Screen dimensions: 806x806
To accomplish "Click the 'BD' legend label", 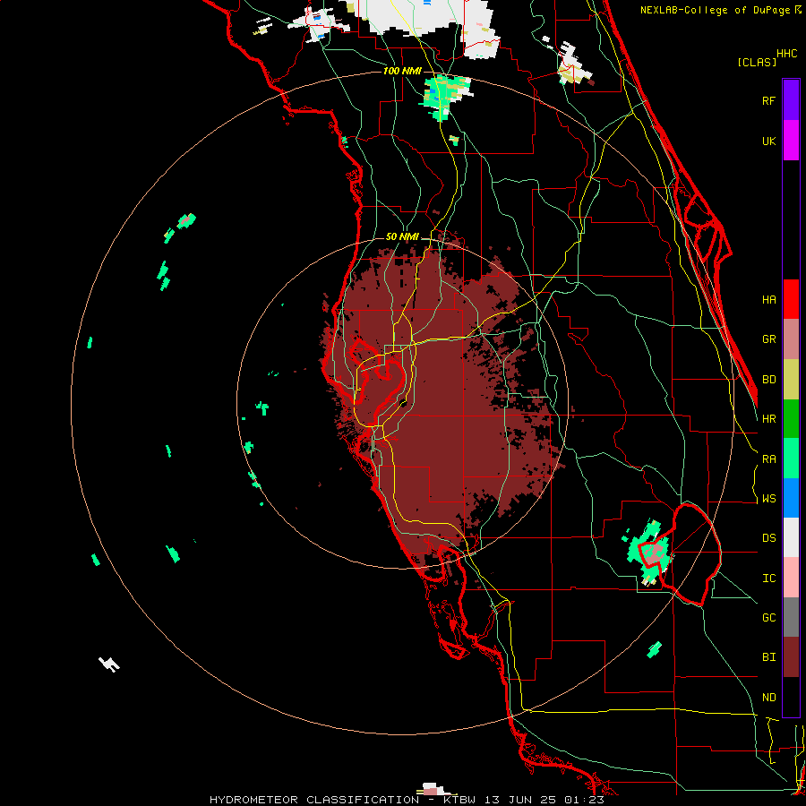I will point(768,380).
